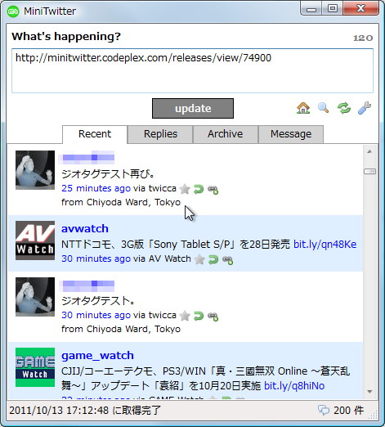Click 'via AV Watch' source text

(x=162, y=258)
